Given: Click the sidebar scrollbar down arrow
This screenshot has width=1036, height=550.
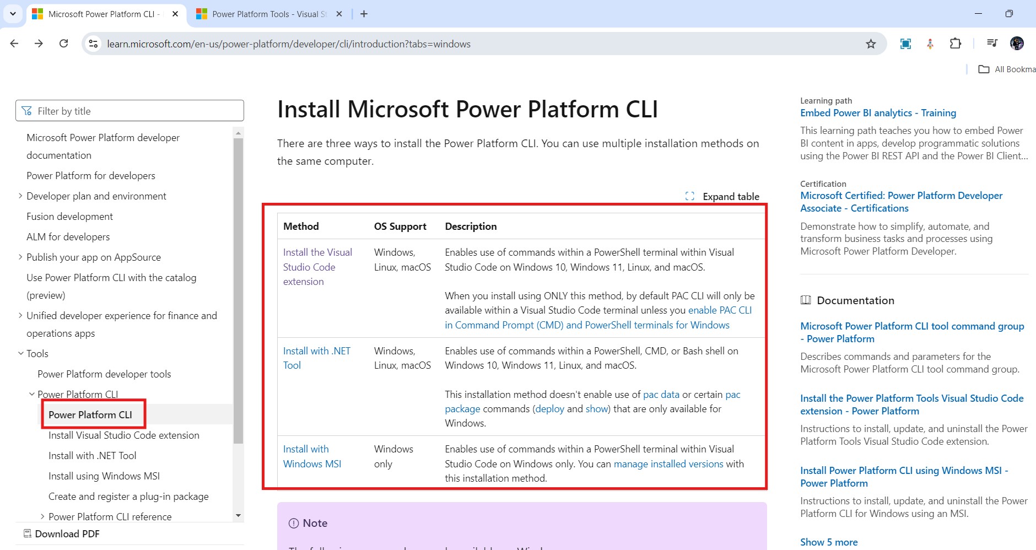Looking at the screenshot, I should point(238,516).
